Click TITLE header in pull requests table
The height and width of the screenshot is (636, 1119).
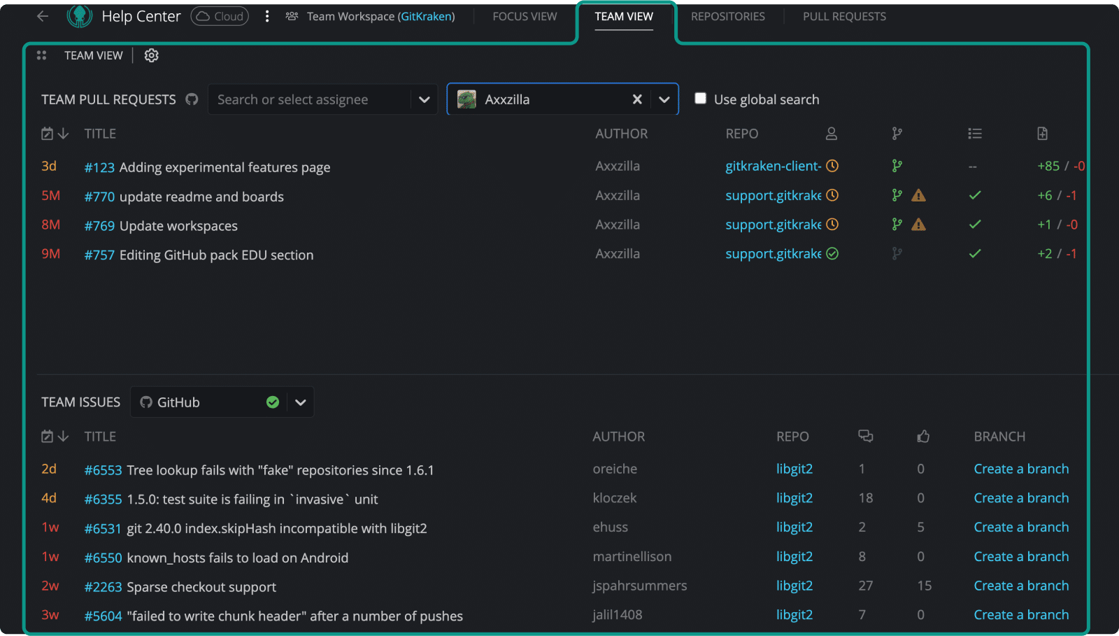point(100,134)
